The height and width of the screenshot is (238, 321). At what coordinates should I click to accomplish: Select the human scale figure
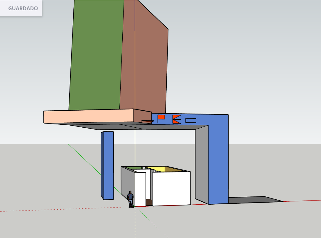coord(131,199)
